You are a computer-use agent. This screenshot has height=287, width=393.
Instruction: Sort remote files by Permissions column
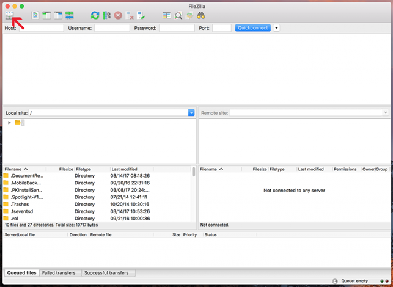point(347,169)
